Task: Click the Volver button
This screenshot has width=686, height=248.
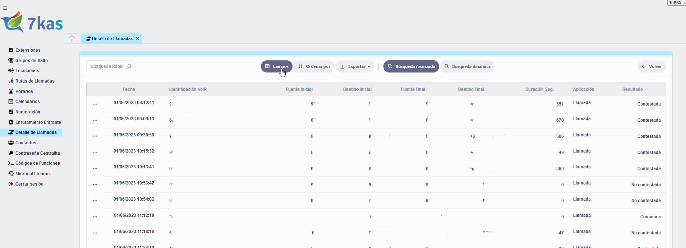Action: pyautogui.click(x=652, y=66)
